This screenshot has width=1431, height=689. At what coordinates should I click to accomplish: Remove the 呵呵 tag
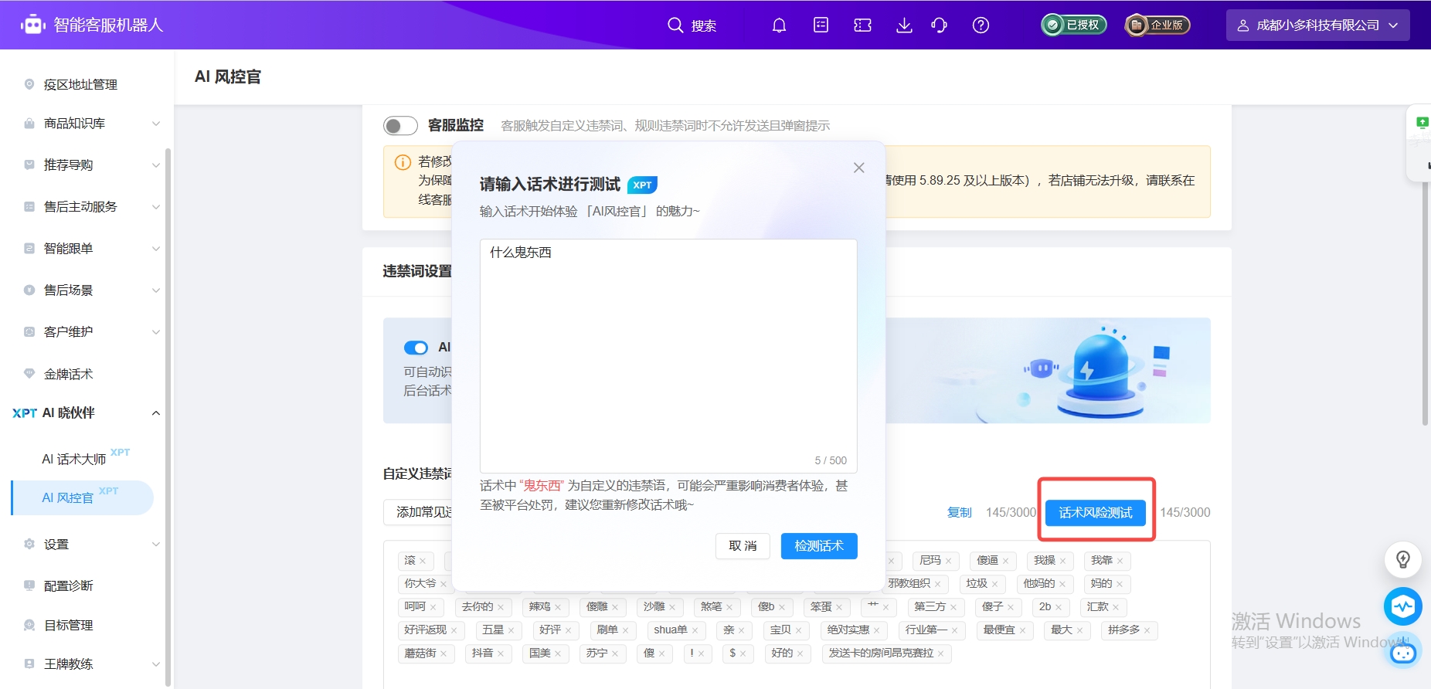433,607
